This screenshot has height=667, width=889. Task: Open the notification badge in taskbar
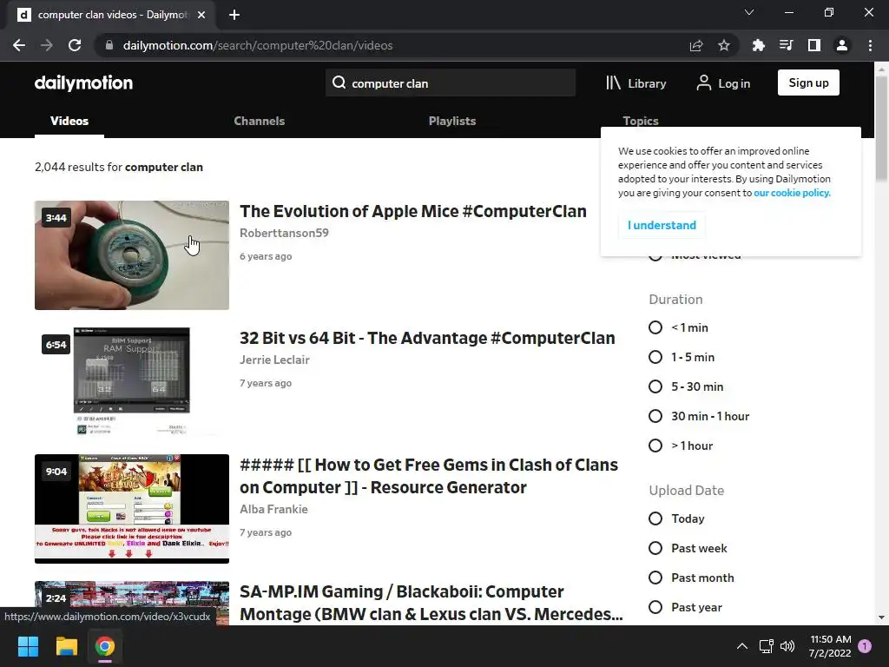[x=865, y=646]
